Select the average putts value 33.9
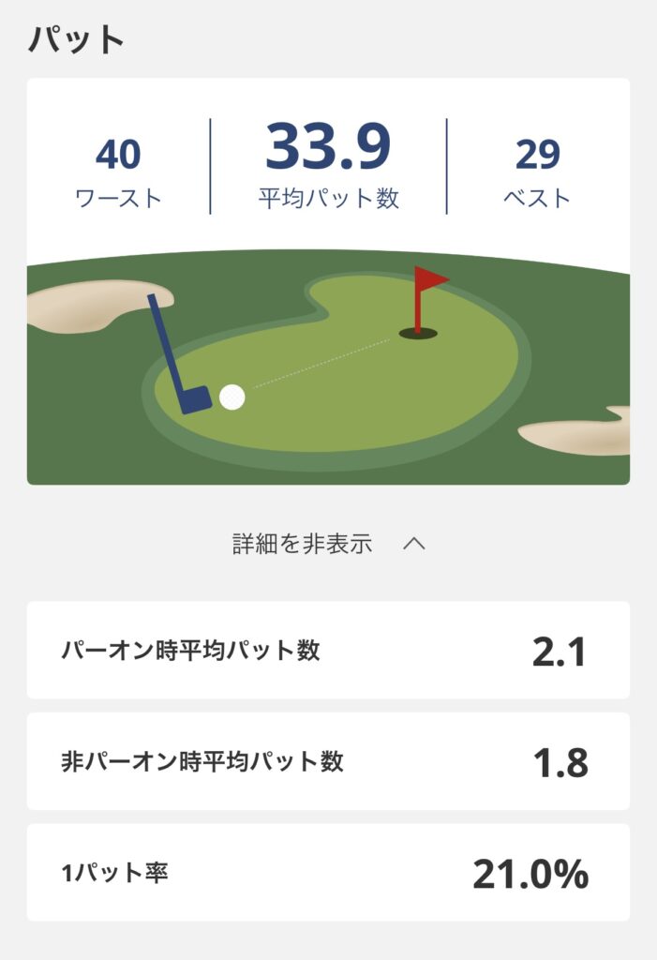This screenshot has height=960, width=657. tap(328, 148)
